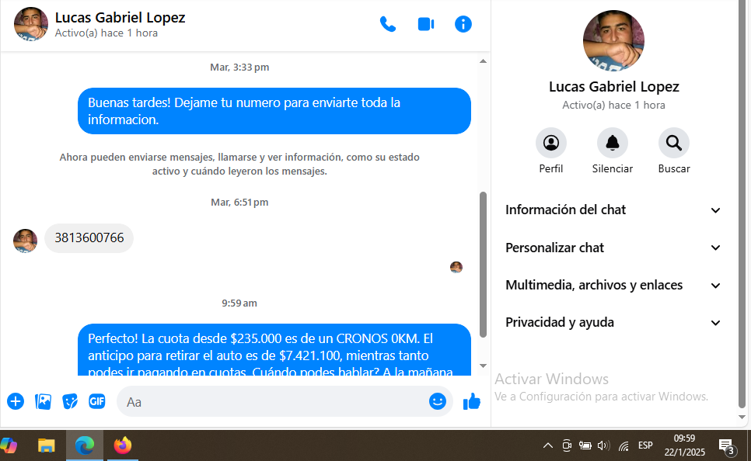Click the chat header profile picture
The width and height of the screenshot is (751, 461).
[x=31, y=24]
